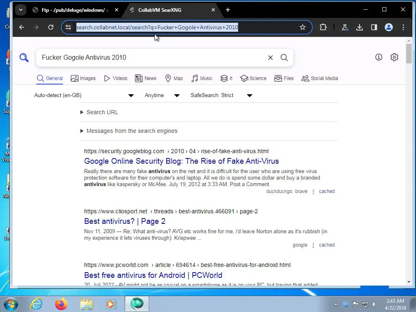Open www.cliosport.net URL link
The image size is (416, 312).
[171, 211]
